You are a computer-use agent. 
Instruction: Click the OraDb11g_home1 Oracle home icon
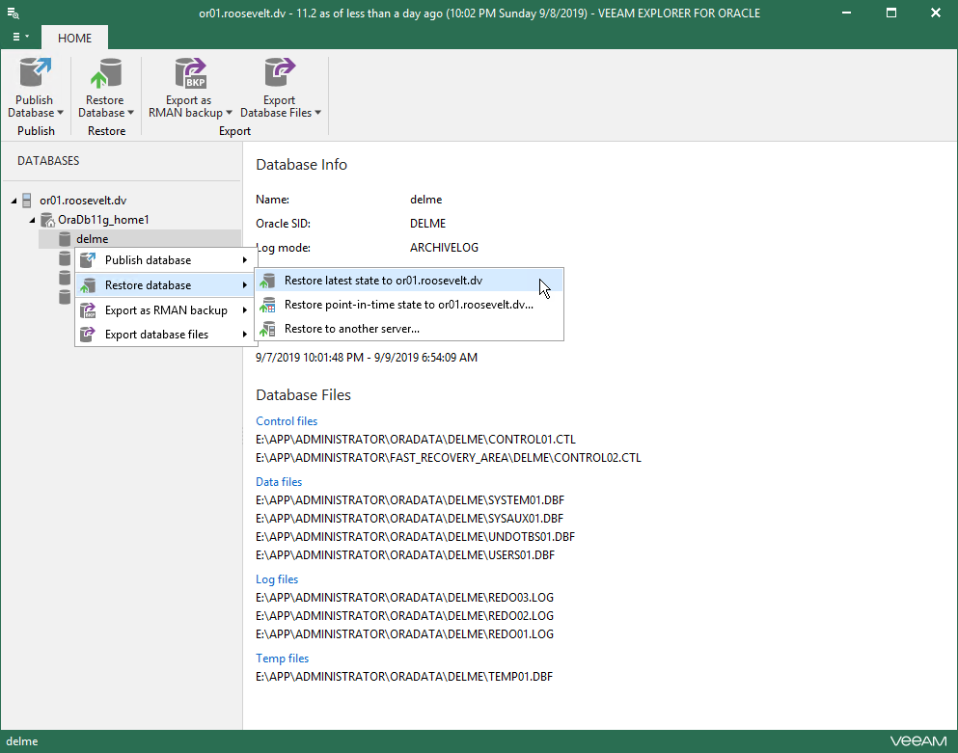tap(46, 220)
